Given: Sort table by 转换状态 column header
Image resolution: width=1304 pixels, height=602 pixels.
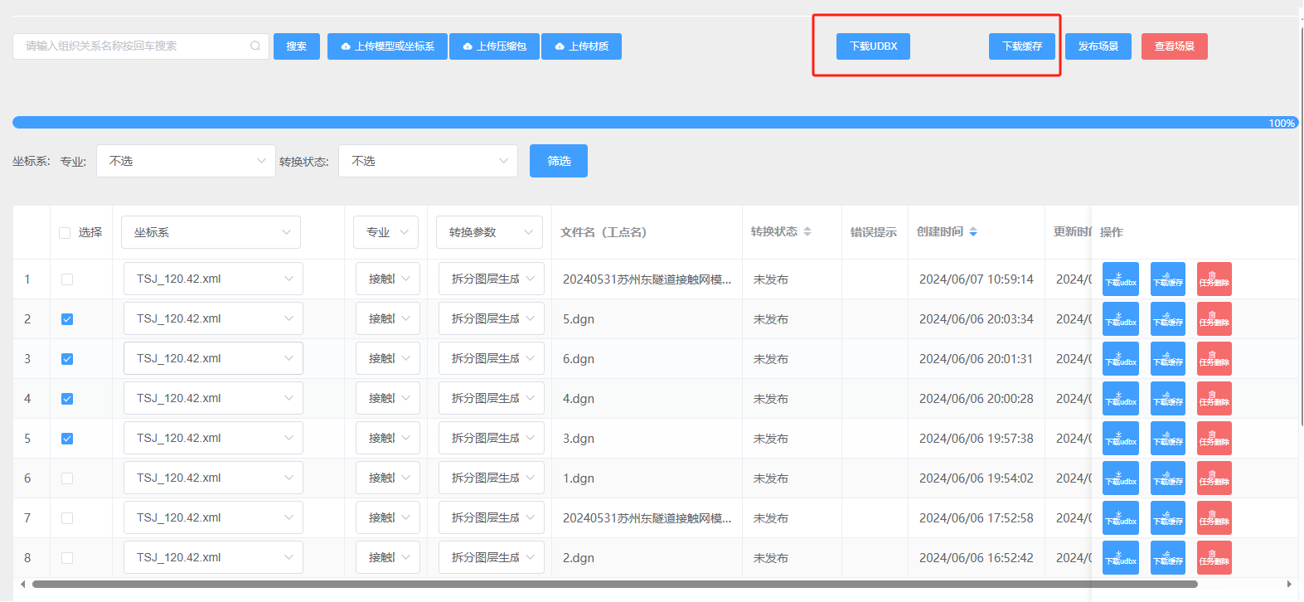Looking at the screenshot, I should [807, 232].
